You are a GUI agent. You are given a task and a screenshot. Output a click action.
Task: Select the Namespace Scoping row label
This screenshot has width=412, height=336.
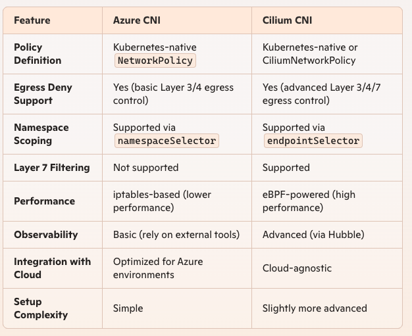tap(41, 134)
